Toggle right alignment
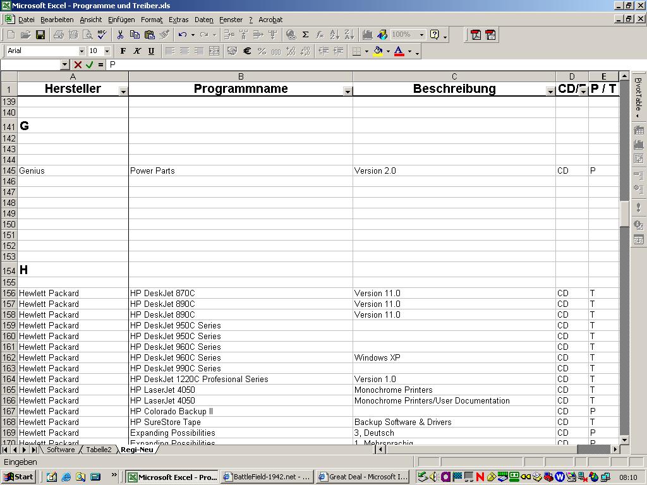Screen dimensions: 647x485 click(199, 51)
